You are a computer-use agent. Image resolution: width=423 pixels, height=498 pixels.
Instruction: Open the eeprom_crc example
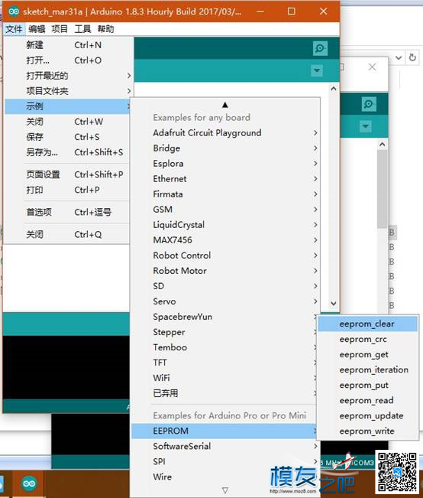click(x=368, y=339)
